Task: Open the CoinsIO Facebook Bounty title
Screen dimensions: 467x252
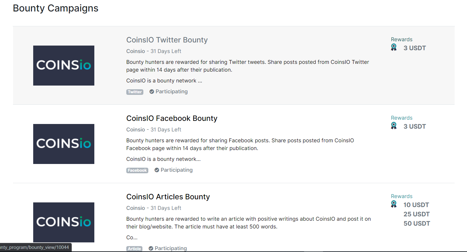Action: pos(172,118)
